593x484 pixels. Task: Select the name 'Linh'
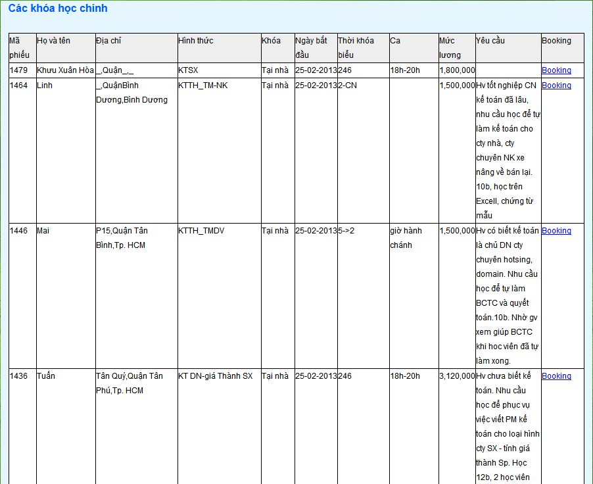44,85
